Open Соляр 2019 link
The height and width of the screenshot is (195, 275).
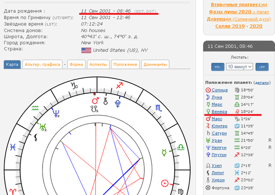pyautogui.click(x=230, y=26)
